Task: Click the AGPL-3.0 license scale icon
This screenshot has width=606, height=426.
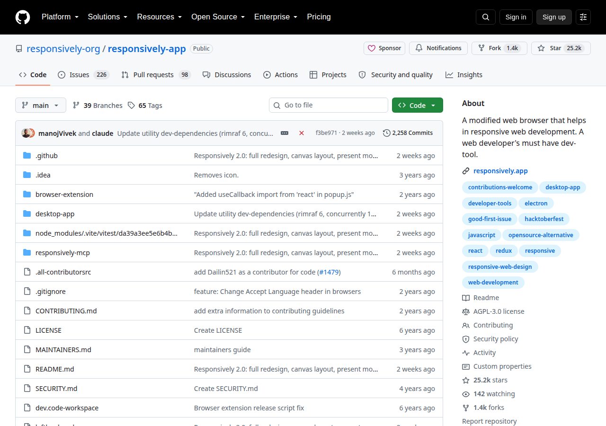Action: pos(466,311)
